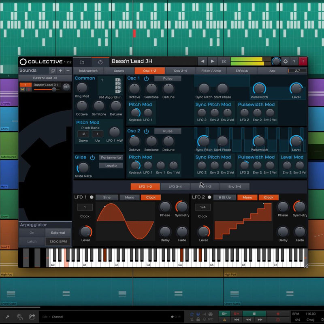324x324 pixels.
Task: Open the LFO 2 '8 St Up' shape dropdown
Action: pos(224,198)
